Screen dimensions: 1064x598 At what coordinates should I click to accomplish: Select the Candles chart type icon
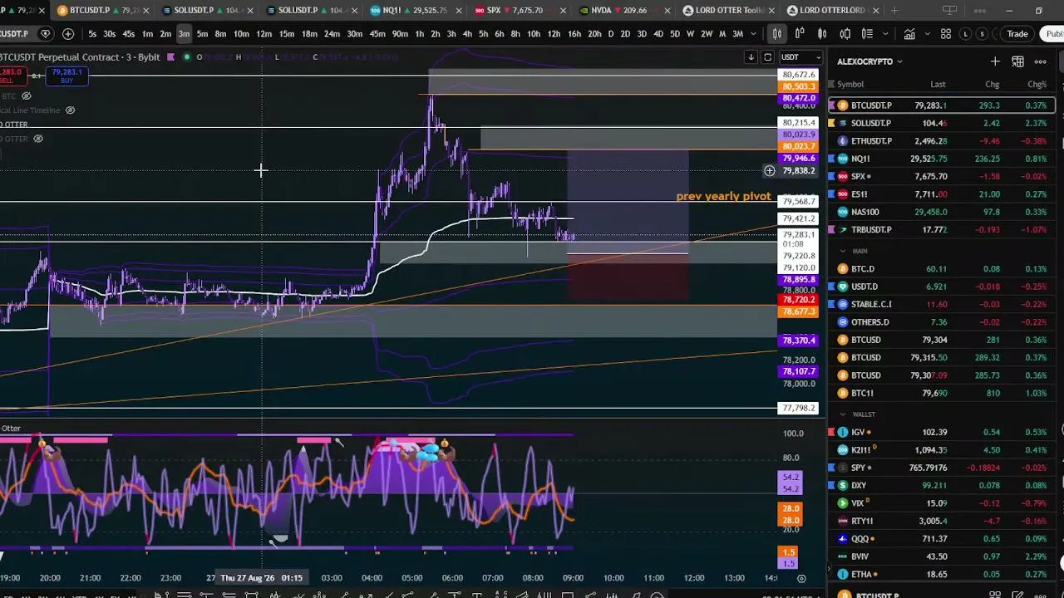coord(822,34)
